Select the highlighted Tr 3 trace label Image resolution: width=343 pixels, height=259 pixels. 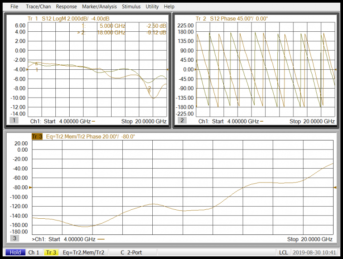point(37,136)
